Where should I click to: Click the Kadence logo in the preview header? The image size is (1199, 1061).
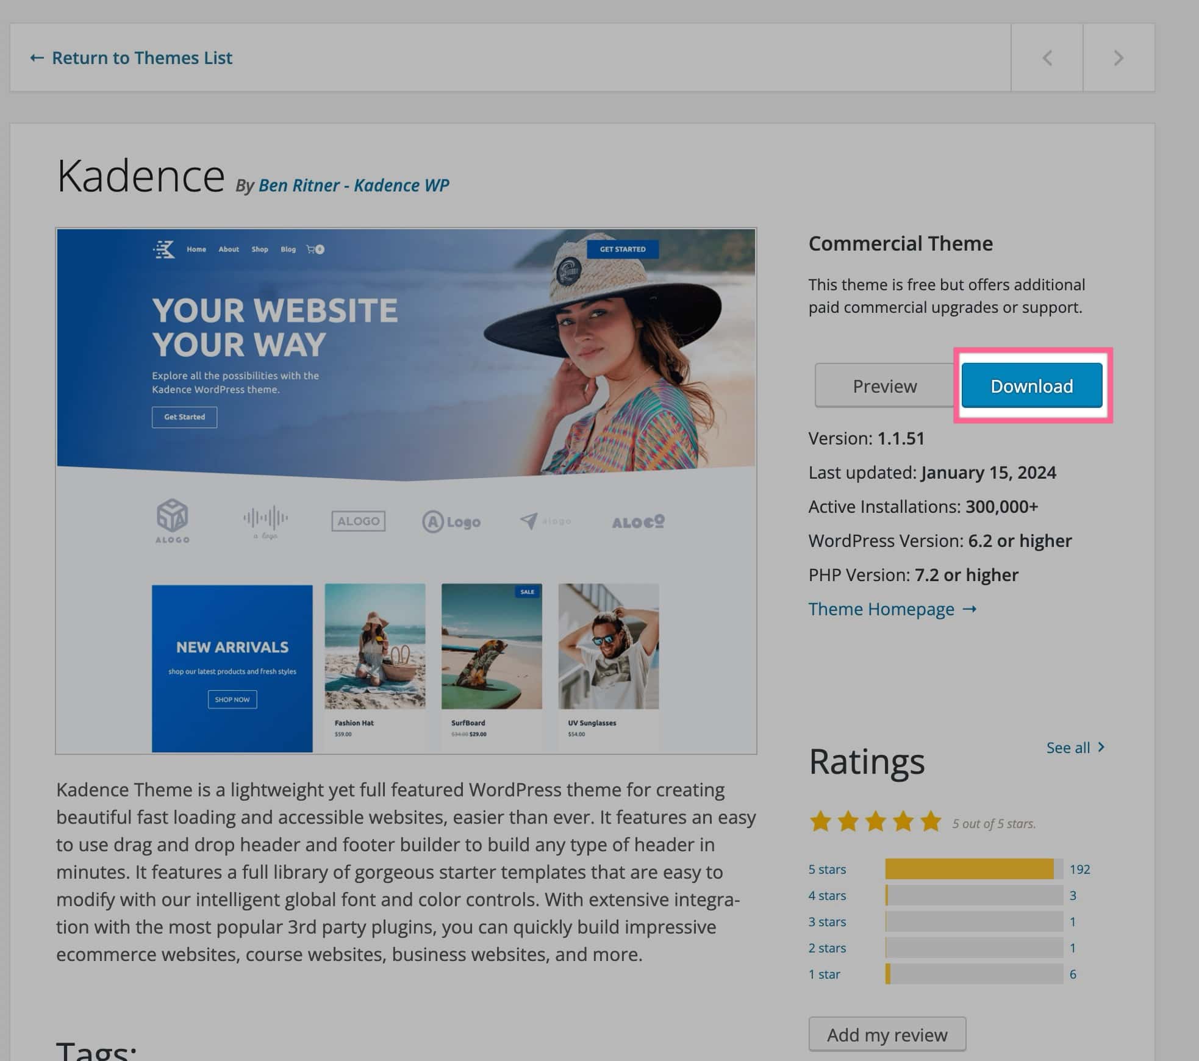tap(165, 249)
